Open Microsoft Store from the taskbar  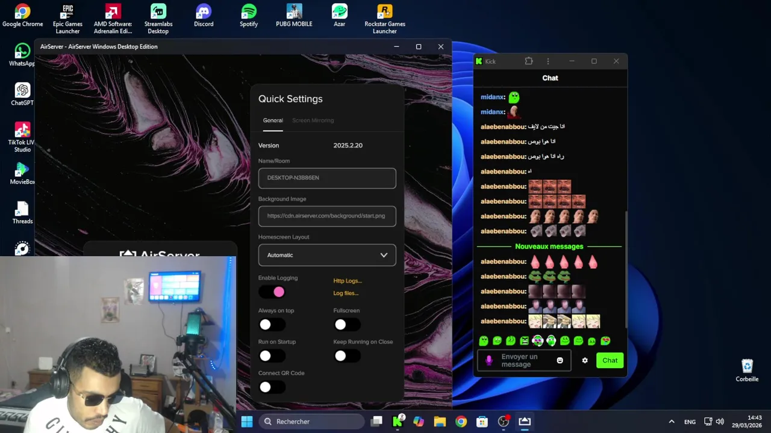482,422
